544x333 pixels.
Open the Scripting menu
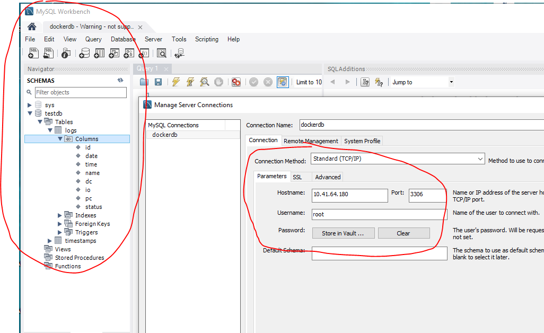click(x=207, y=39)
